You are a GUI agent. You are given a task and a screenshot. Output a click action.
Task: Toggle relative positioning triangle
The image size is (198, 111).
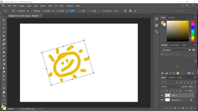[x=28, y=11]
